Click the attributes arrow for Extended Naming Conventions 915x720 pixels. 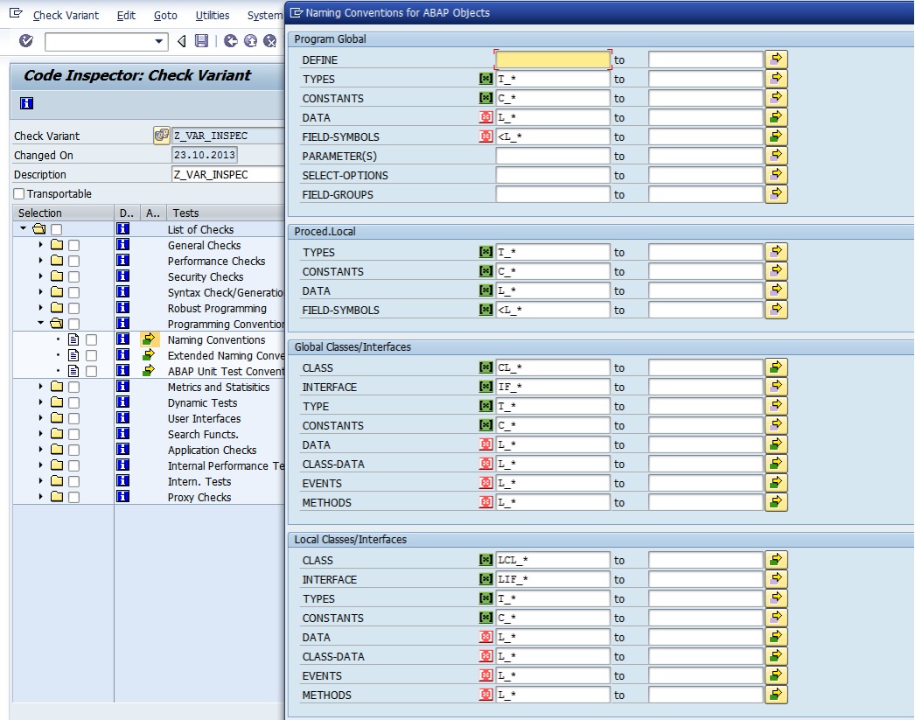click(150, 354)
